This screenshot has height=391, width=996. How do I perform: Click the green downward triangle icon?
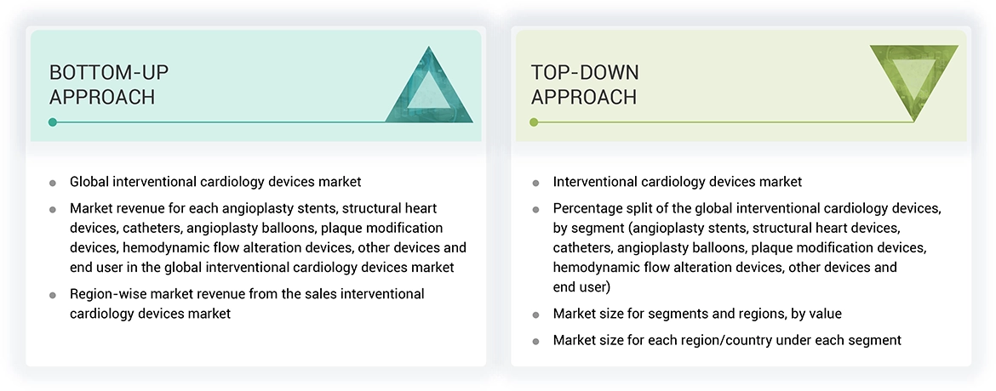(x=914, y=78)
